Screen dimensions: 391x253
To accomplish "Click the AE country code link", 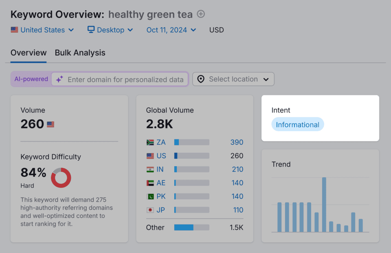I will (161, 183).
